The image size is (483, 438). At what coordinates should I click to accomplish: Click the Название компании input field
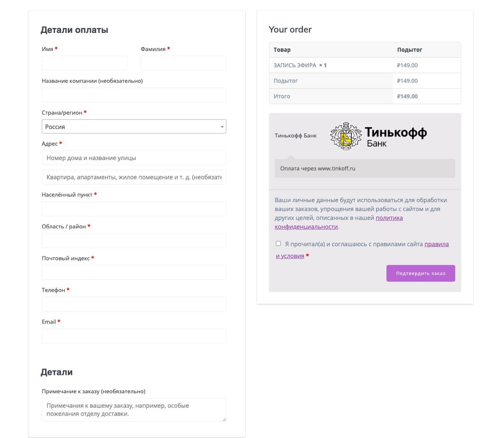point(134,95)
